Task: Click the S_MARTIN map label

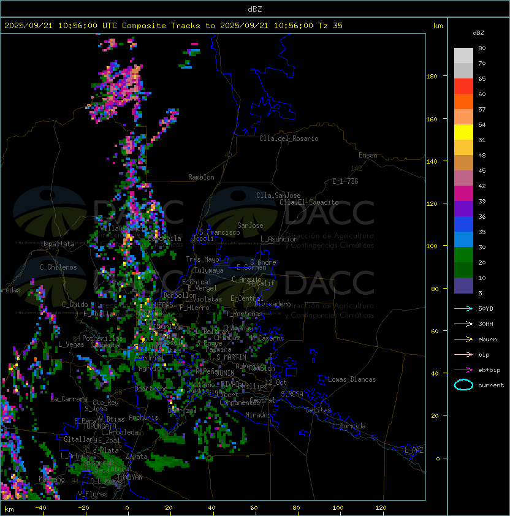Action: [x=232, y=357]
